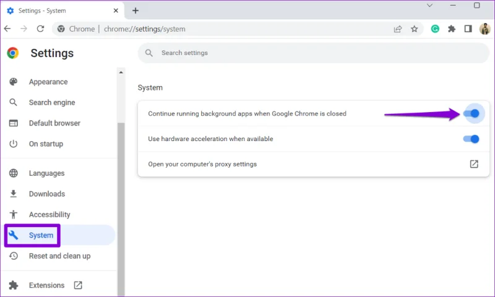The image size is (495, 297).
Task: Open Accessibility settings
Action: click(x=49, y=215)
